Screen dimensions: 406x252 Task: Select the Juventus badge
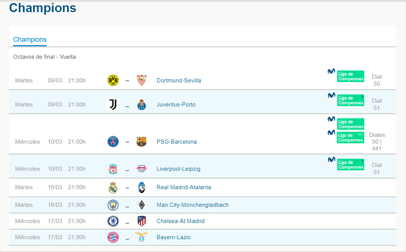[x=113, y=104]
